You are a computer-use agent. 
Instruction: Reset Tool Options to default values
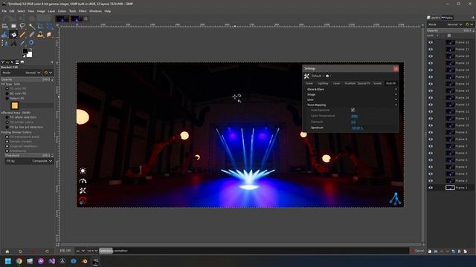pyautogui.click(x=47, y=251)
